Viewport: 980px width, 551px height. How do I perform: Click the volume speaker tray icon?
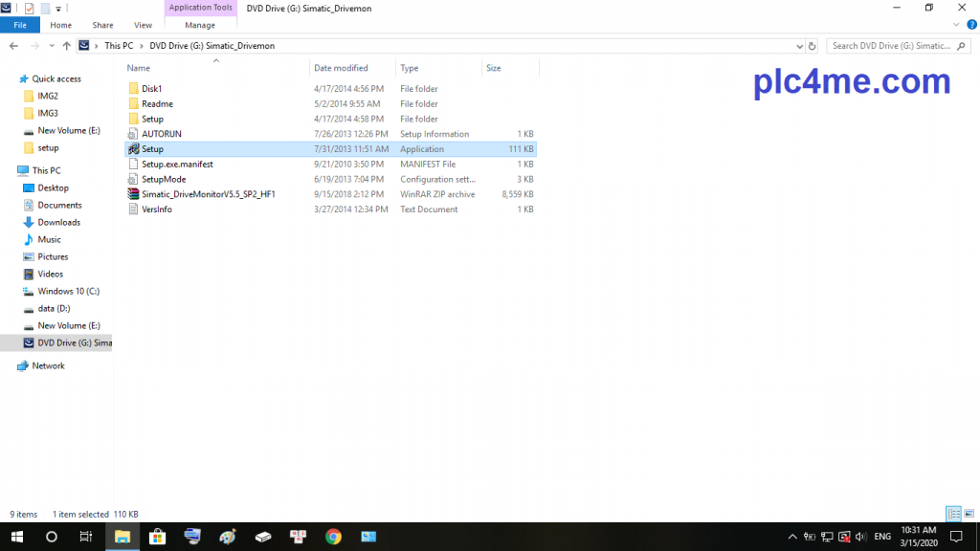(859, 537)
